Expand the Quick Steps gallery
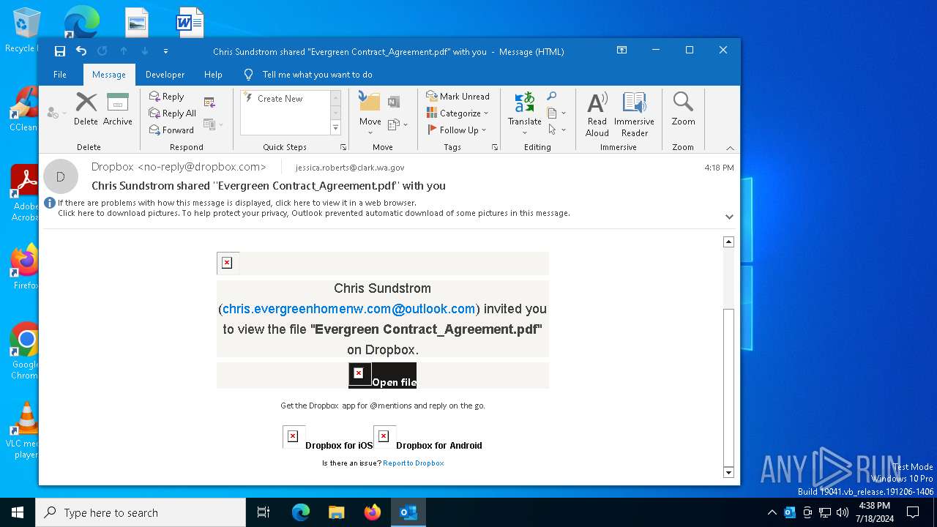 [x=336, y=128]
